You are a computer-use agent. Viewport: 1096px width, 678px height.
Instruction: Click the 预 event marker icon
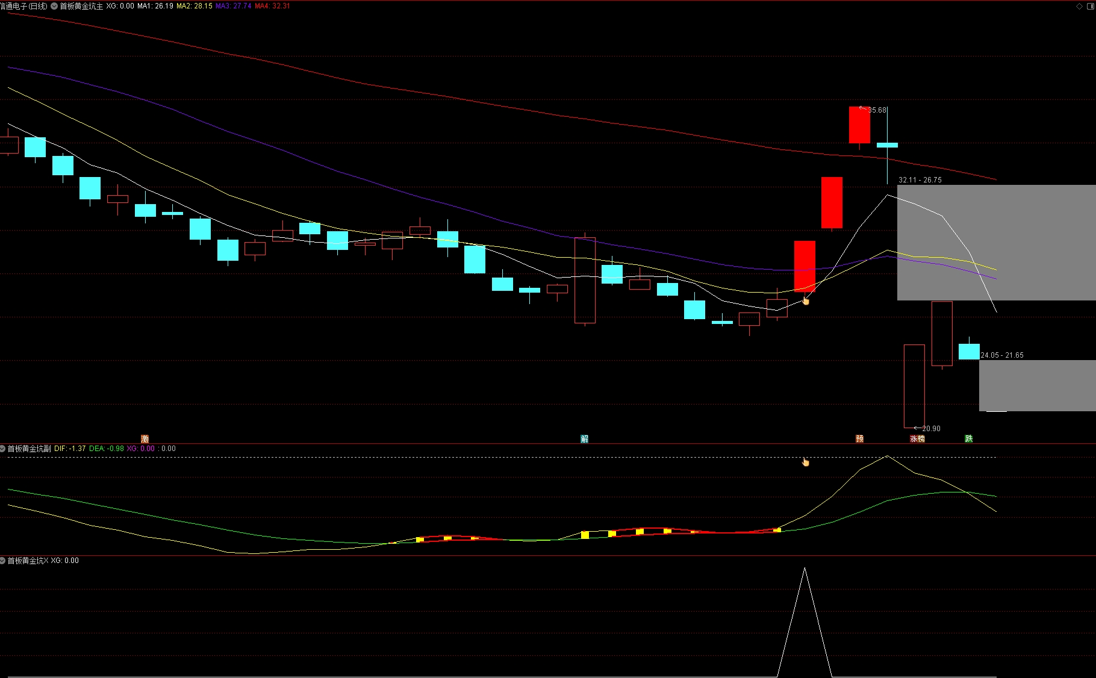click(x=859, y=439)
